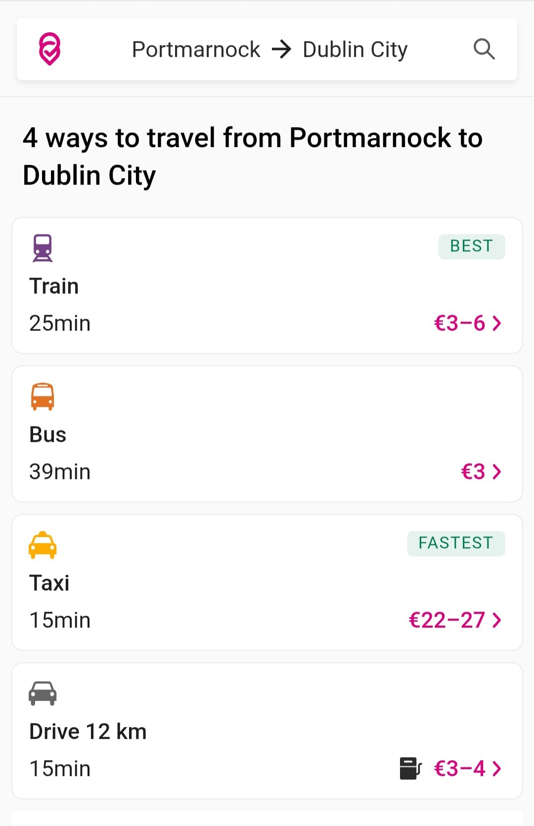Tap the orange bus icon
534x826 pixels.
click(43, 396)
